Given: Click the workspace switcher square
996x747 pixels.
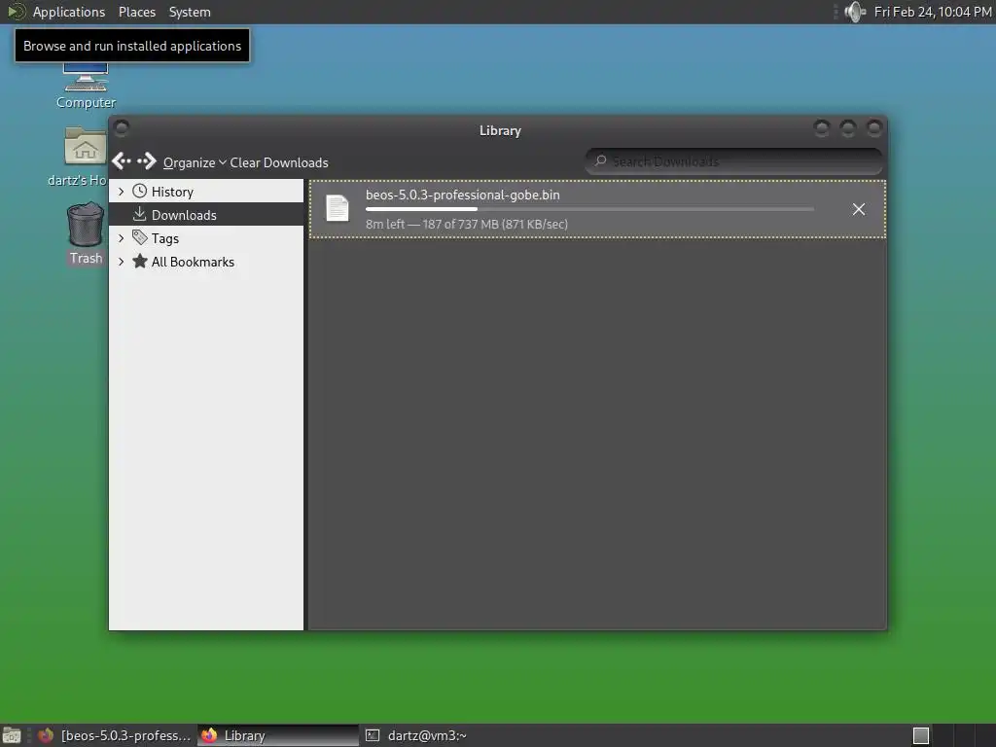Looking at the screenshot, I should (x=921, y=735).
